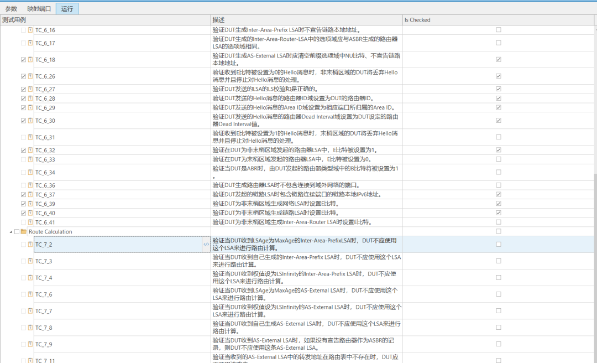Select the 运行 tab
The height and width of the screenshot is (363, 597).
tap(67, 9)
